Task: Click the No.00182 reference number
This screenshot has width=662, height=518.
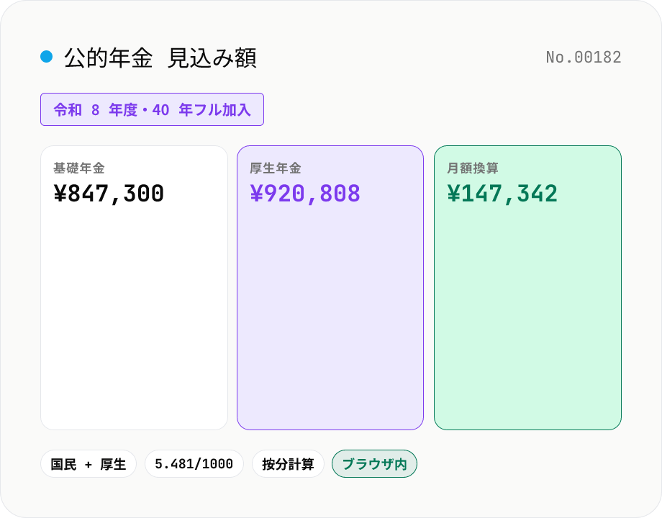Action: (x=584, y=58)
